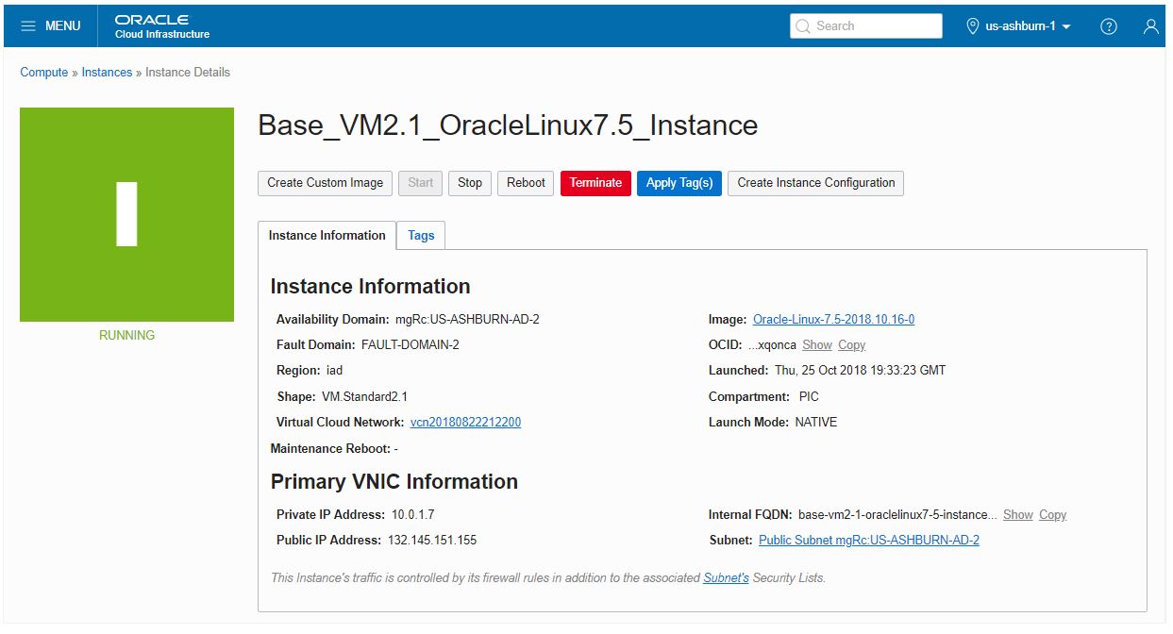Click the green running instance thumbnail

[126, 214]
